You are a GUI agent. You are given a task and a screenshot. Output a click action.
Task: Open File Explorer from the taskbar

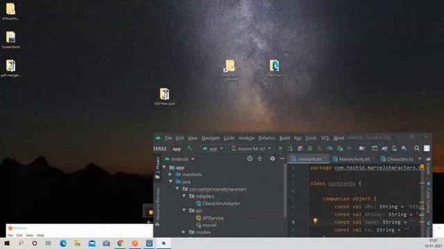77,243
